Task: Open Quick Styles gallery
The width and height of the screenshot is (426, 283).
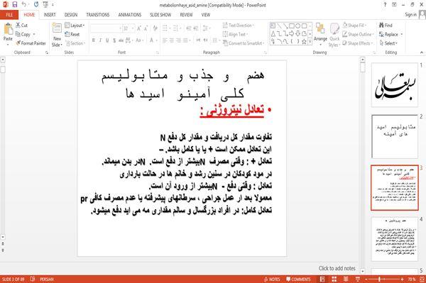Action: pyautogui.click(x=334, y=35)
